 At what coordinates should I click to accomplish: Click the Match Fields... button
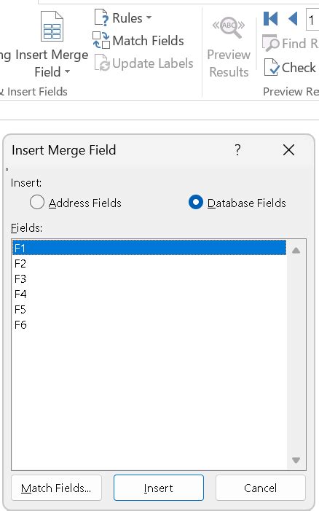coord(56,488)
